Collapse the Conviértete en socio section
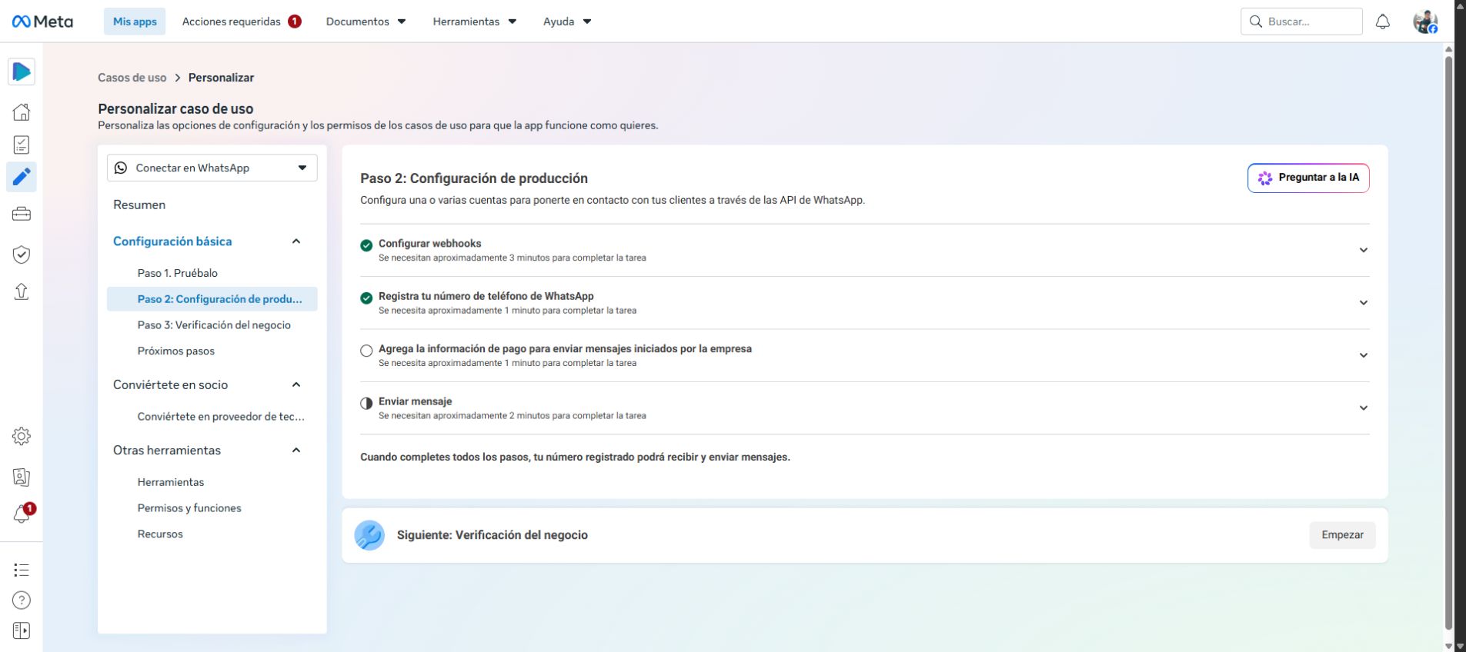 (x=296, y=384)
